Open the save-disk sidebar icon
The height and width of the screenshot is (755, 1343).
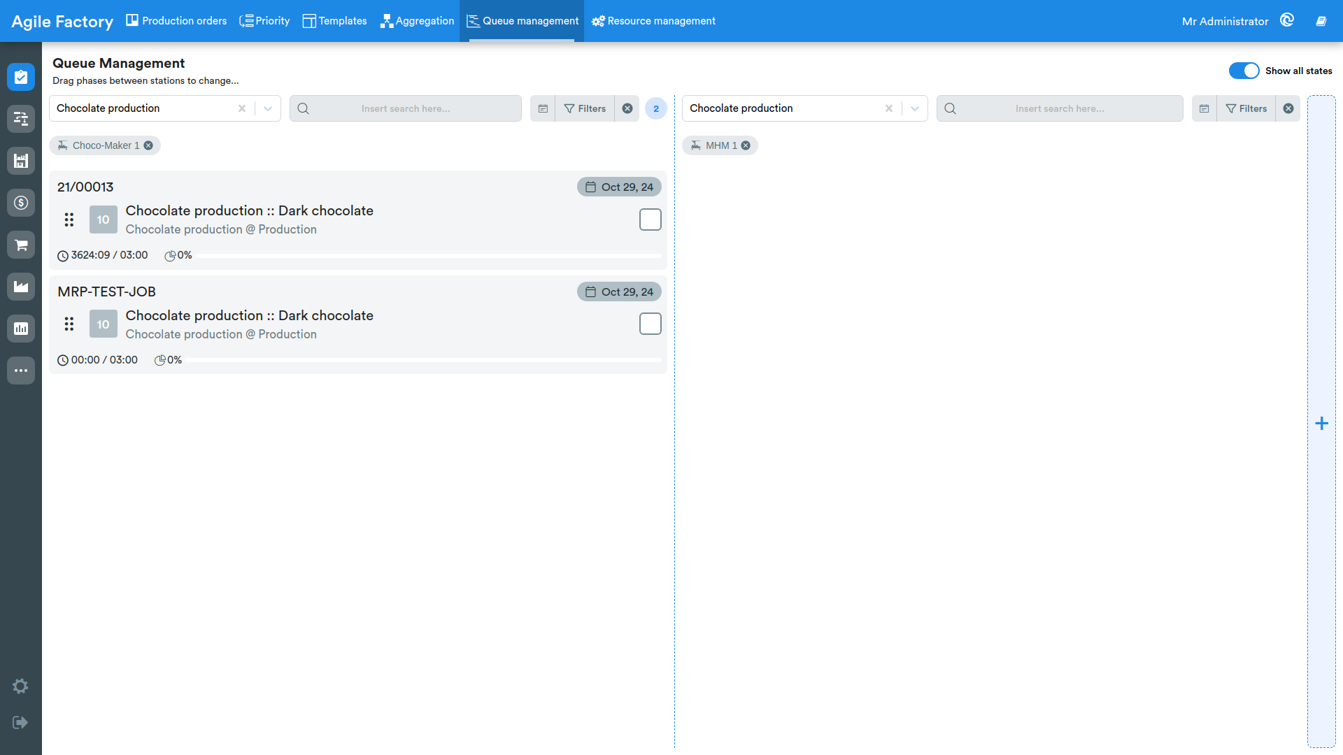click(x=21, y=161)
